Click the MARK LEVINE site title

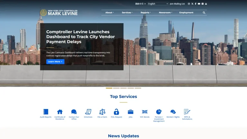pos(63,14)
